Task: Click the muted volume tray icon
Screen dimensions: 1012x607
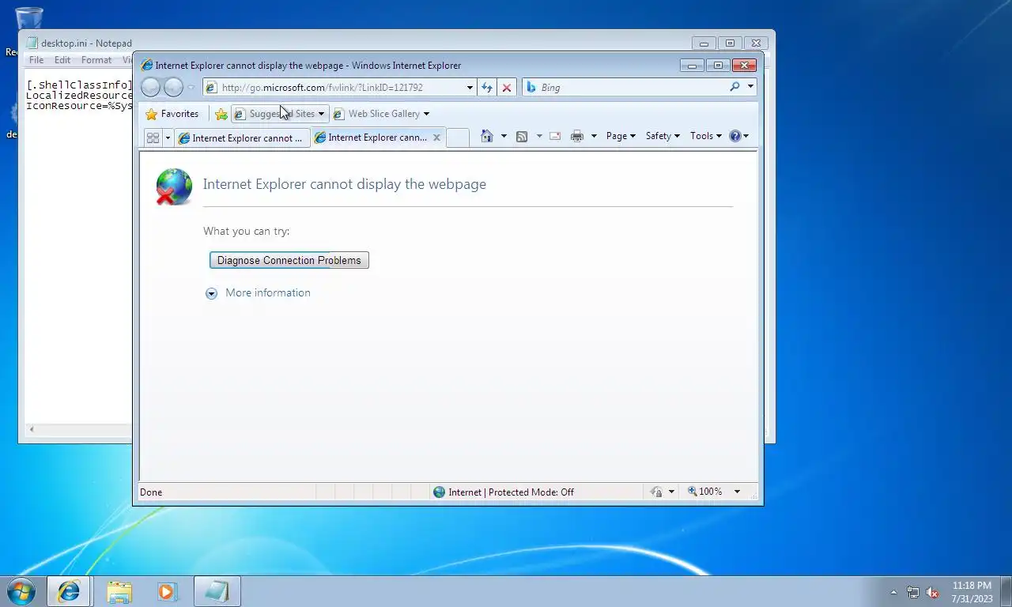Action: (x=932, y=592)
